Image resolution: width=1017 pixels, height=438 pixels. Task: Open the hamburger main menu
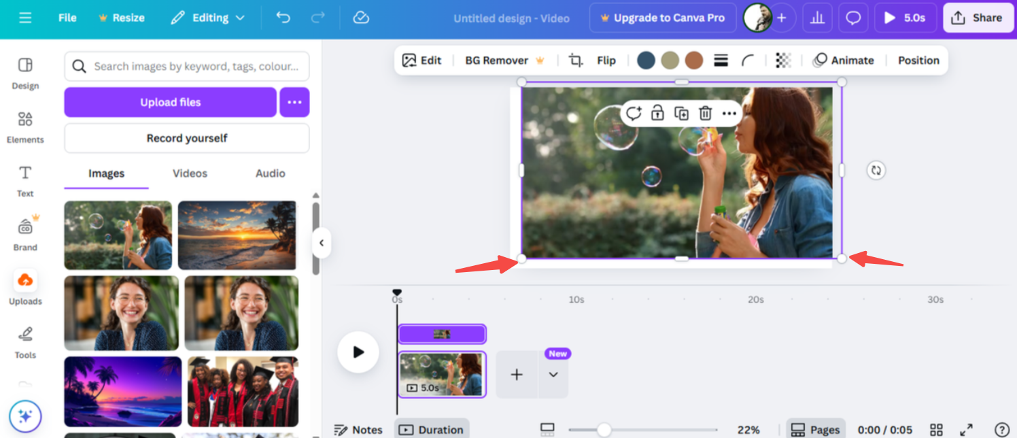click(x=25, y=18)
